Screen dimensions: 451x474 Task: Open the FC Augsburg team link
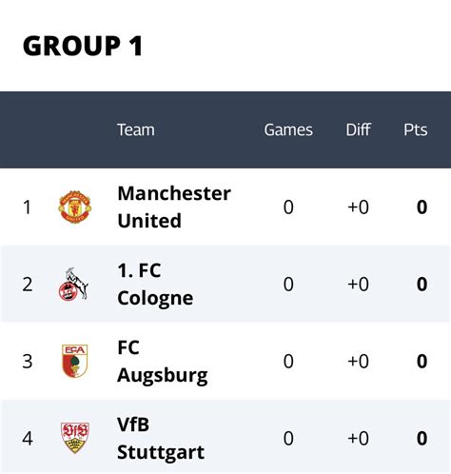click(x=163, y=361)
